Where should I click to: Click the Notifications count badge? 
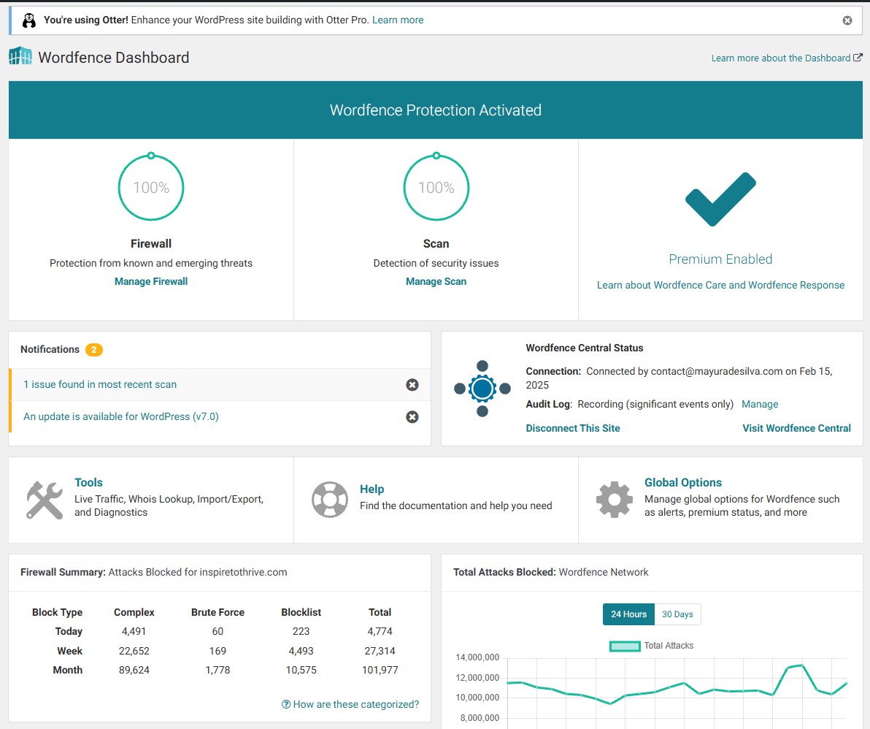(93, 349)
